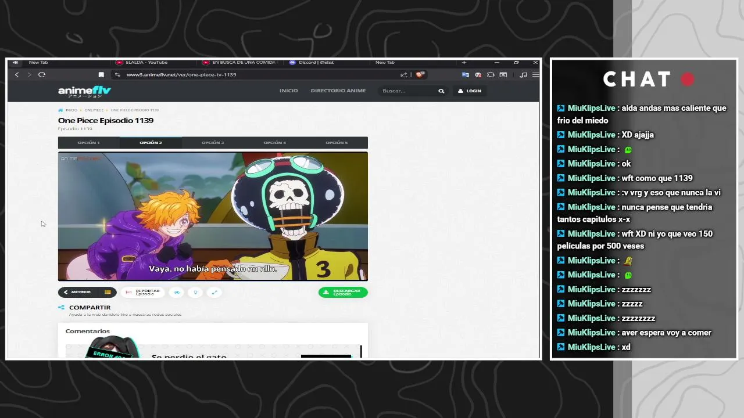Click the One Piece video player
The width and height of the screenshot is (744, 418).
point(213,217)
